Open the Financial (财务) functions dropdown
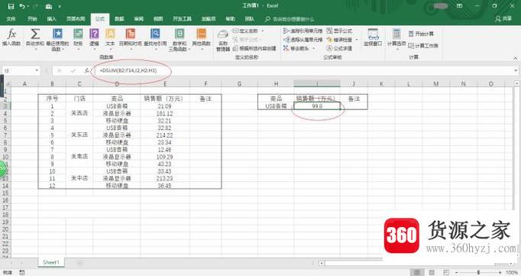 click(x=78, y=40)
